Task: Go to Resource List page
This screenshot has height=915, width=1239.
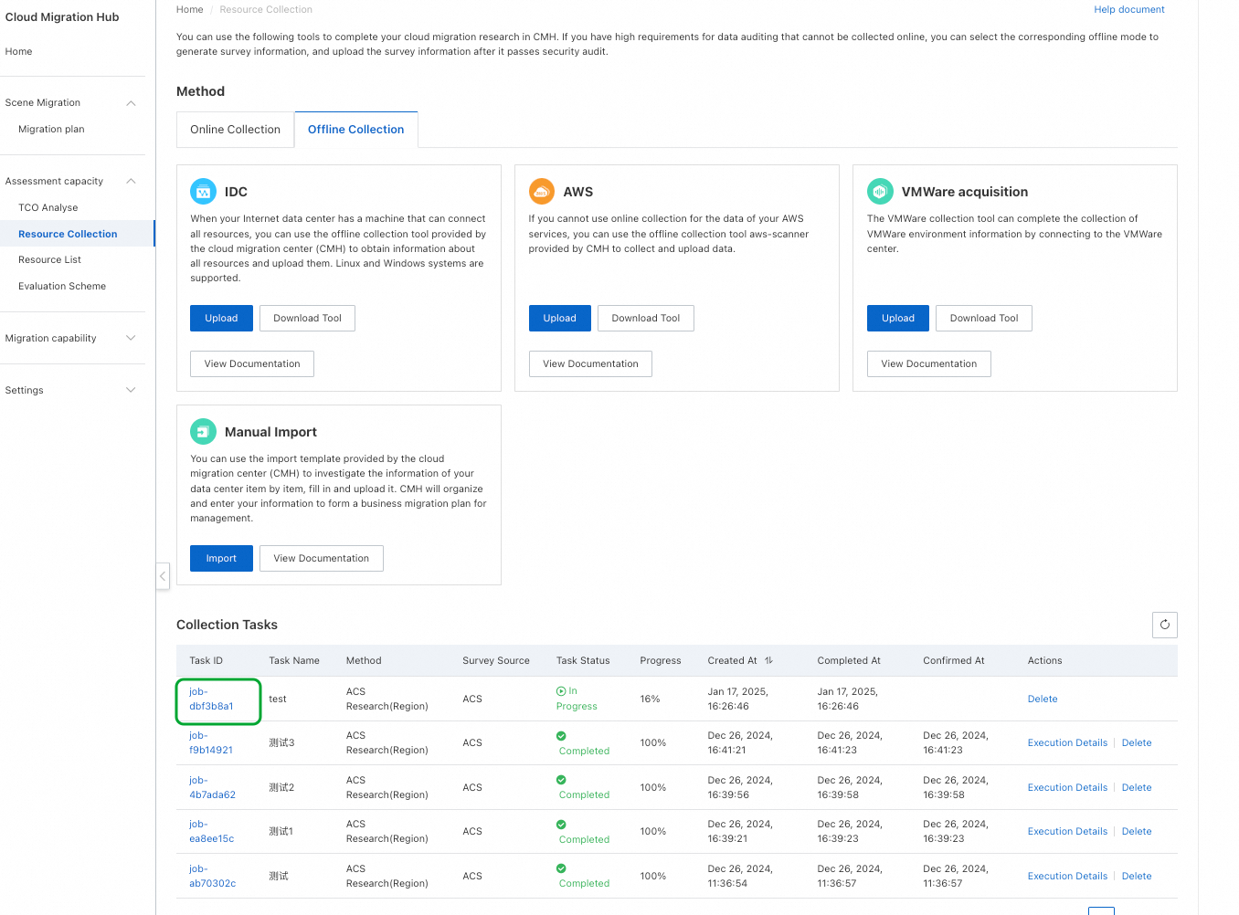Action: 50,260
